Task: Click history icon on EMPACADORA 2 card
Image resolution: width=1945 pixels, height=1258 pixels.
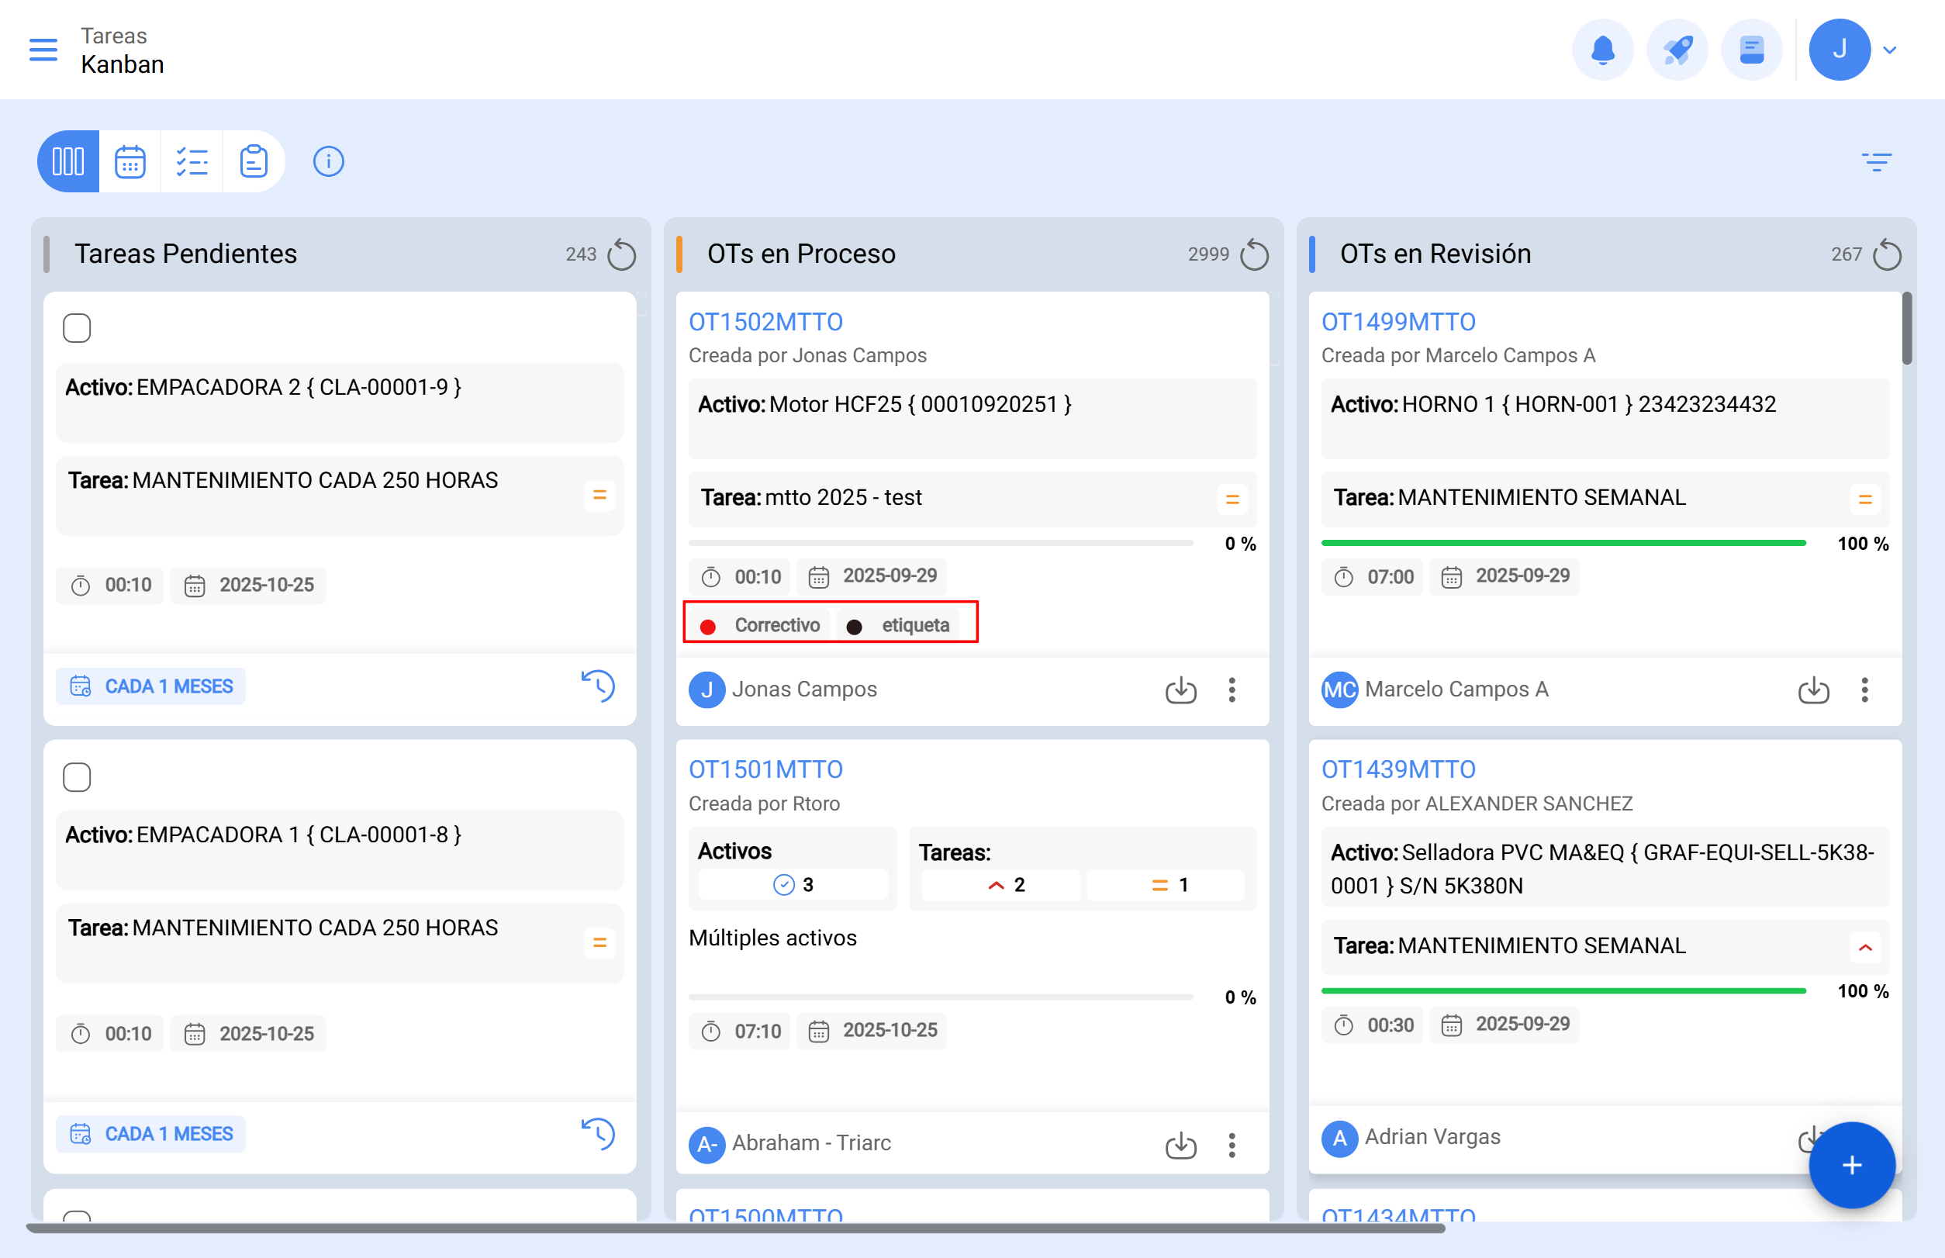Action: [x=598, y=686]
